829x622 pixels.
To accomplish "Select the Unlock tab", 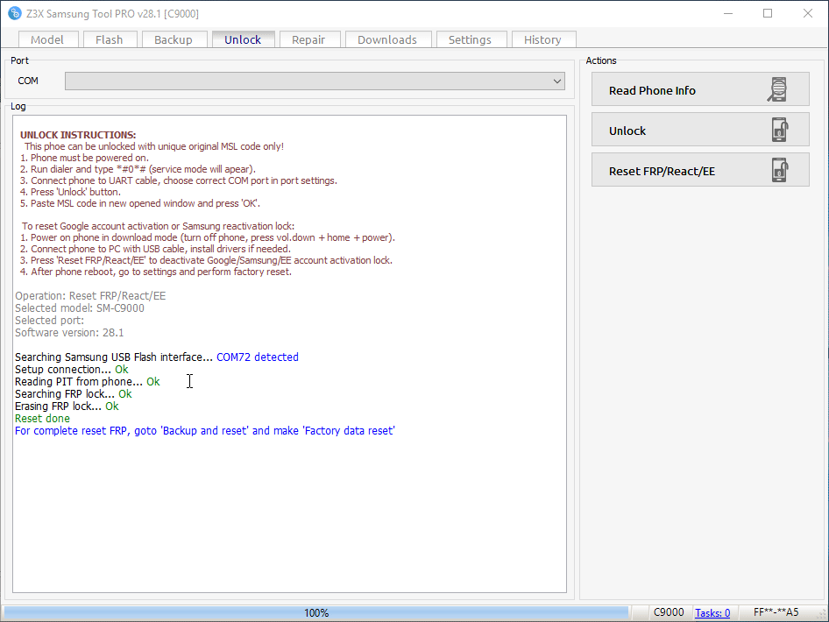I will 243,39.
